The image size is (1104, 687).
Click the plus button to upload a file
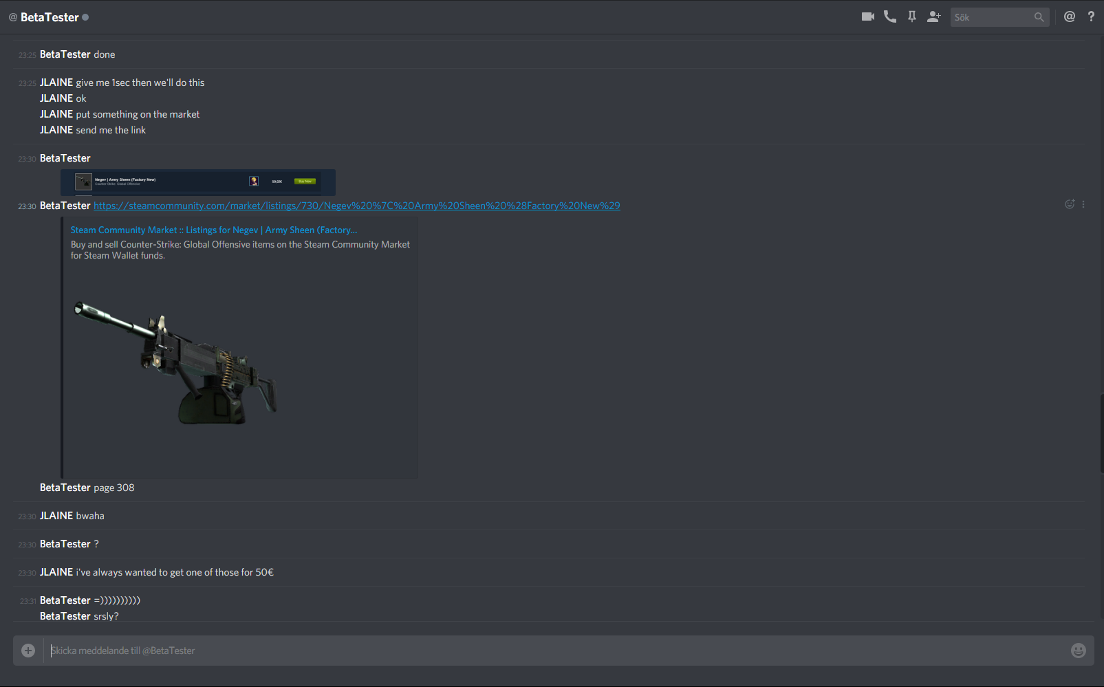click(28, 651)
